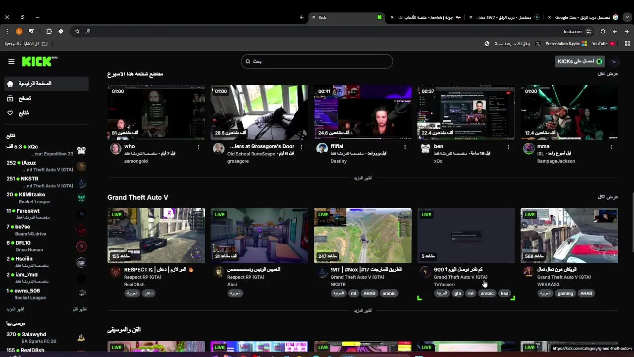Open recommended channel 3alawyhd
This screenshot has height=357, width=634.
[x=46, y=338]
